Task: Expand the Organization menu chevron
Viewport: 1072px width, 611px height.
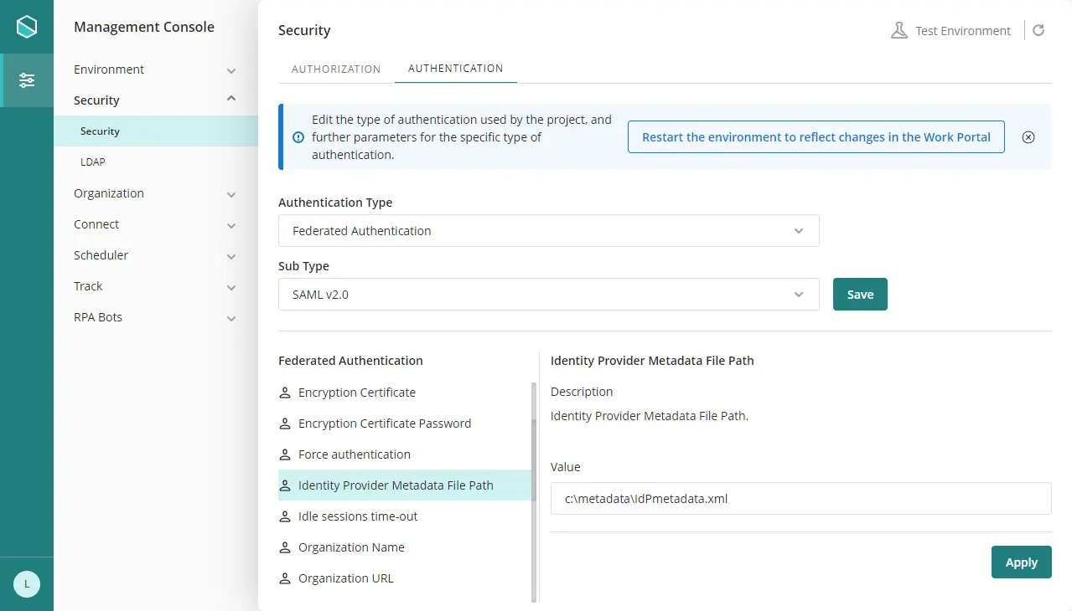Action: point(231,194)
